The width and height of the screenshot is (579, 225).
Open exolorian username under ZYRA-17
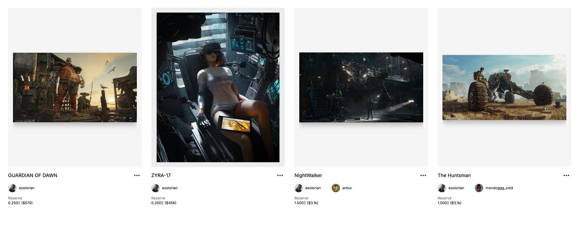click(170, 188)
